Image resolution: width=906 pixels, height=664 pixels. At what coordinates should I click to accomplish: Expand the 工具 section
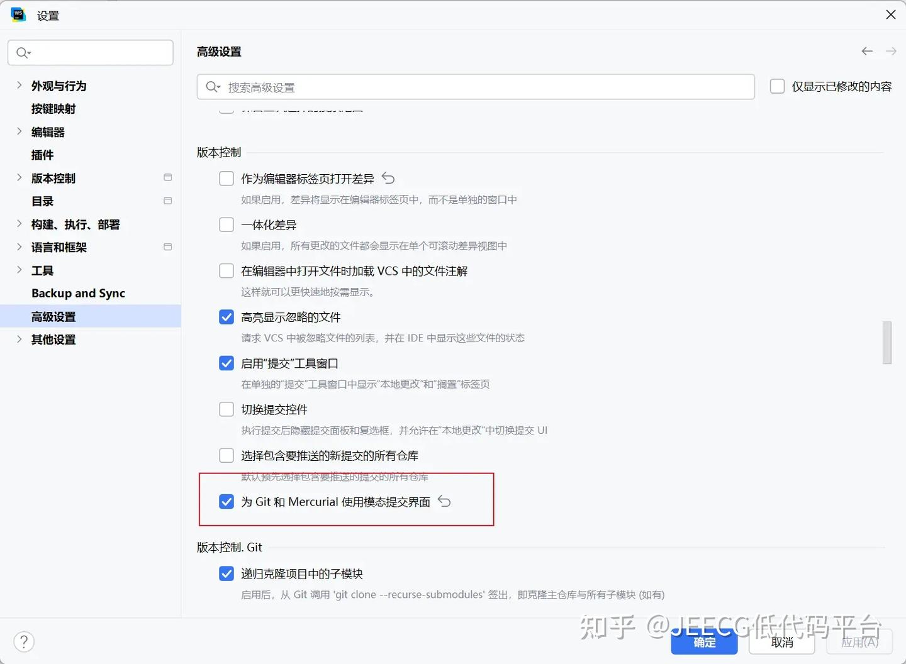pyautogui.click(x=19, y=270)
